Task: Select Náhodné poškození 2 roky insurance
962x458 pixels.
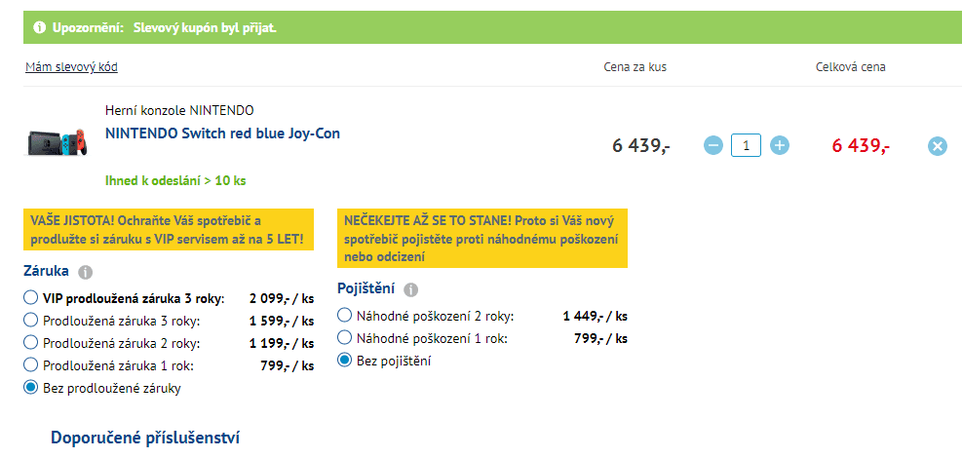Action: (344, 315)
